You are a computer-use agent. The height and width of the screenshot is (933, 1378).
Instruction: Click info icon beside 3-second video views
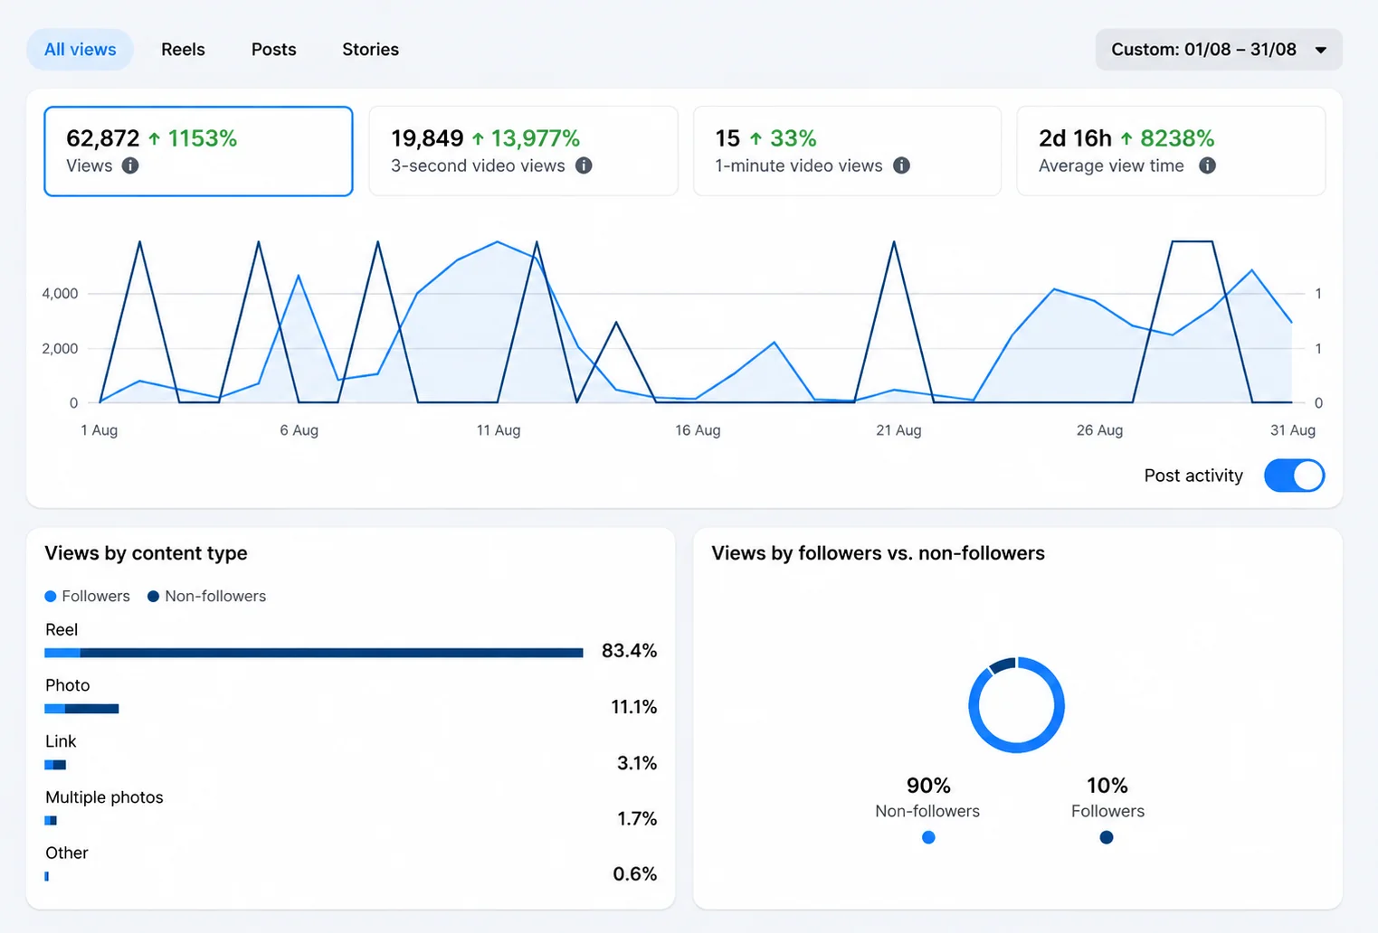pos(584,165)
